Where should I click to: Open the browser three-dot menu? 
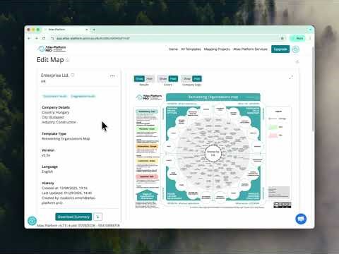310,38
